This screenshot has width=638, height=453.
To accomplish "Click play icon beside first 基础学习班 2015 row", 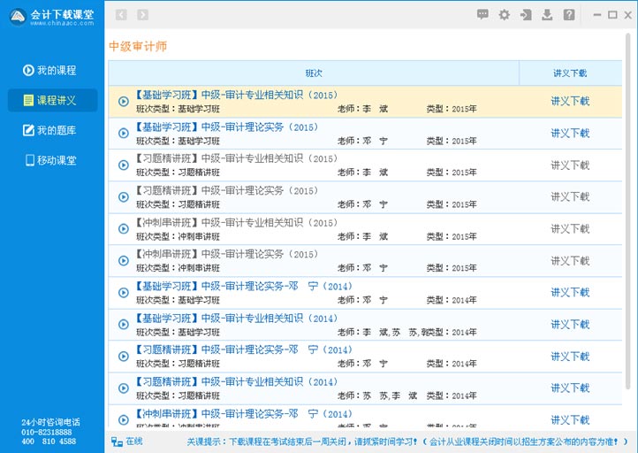I will pyautogui.click(x=124, y=101).
